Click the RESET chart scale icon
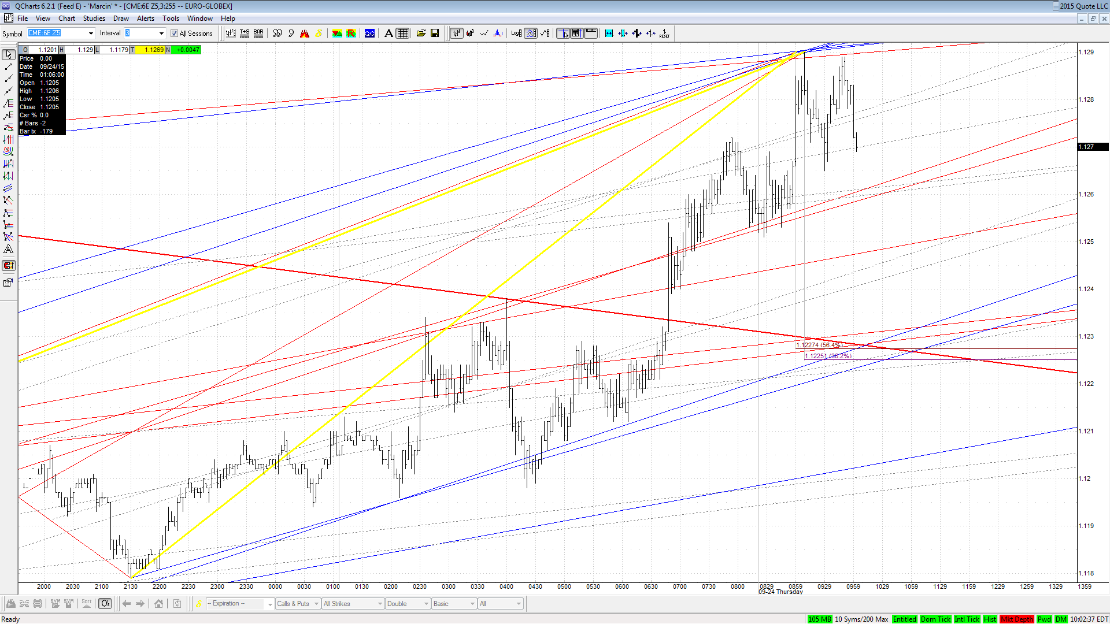Image resolution: width=1110 pixels, height=624 pixels. (x=664, y=34)
